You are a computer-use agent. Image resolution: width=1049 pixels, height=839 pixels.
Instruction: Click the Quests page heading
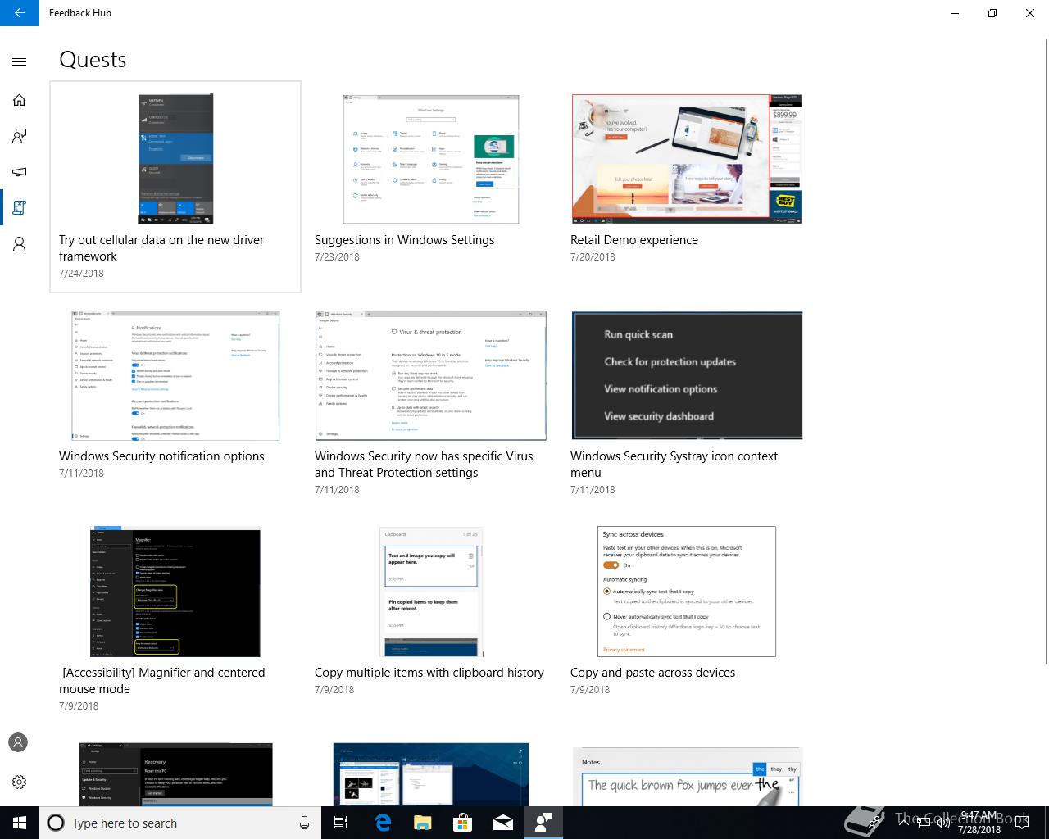[x=93, y=60]
